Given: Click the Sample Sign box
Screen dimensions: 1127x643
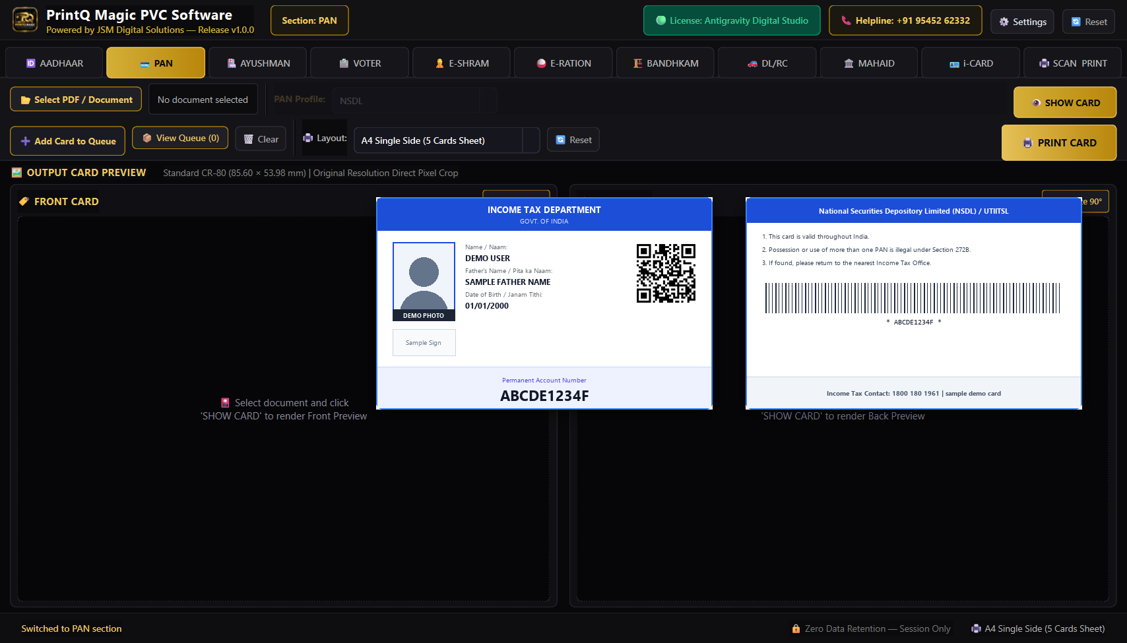Looking at the screenshot, I should tap(424, 343).
